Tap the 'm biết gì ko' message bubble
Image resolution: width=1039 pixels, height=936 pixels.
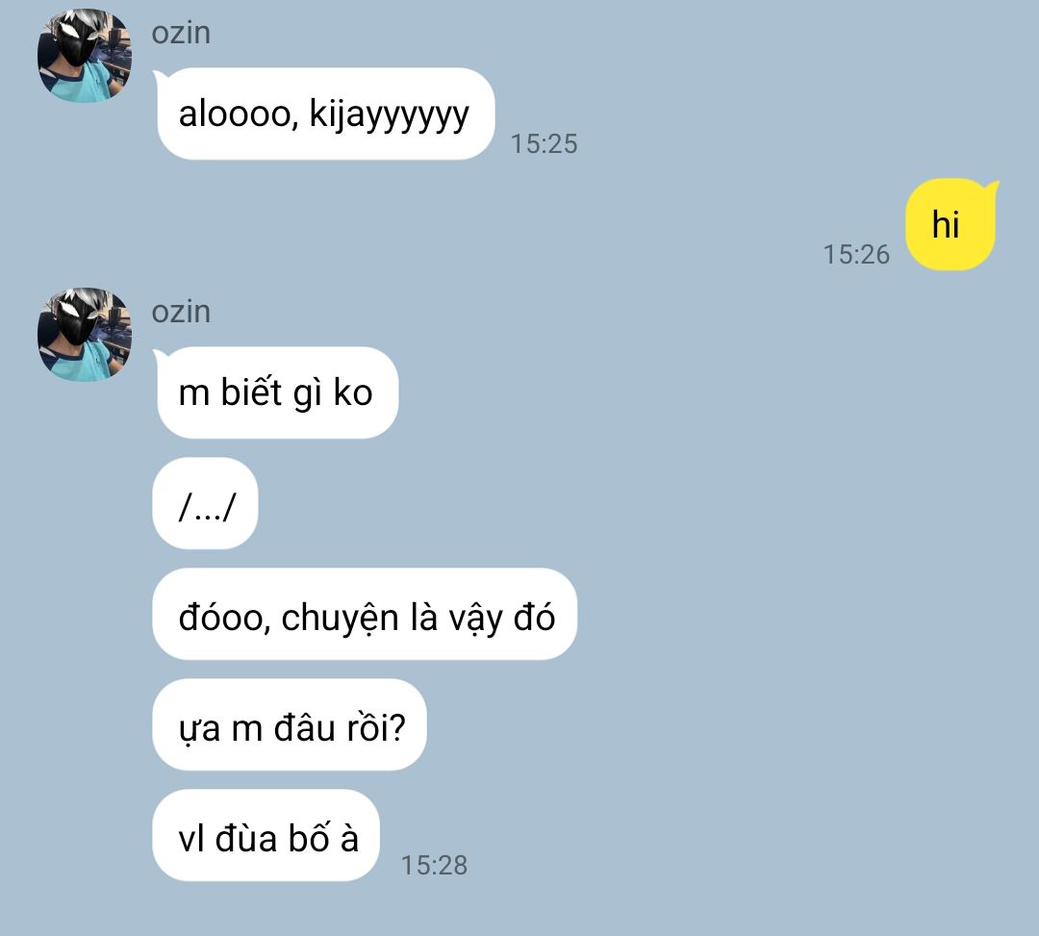tap(276, 392)
